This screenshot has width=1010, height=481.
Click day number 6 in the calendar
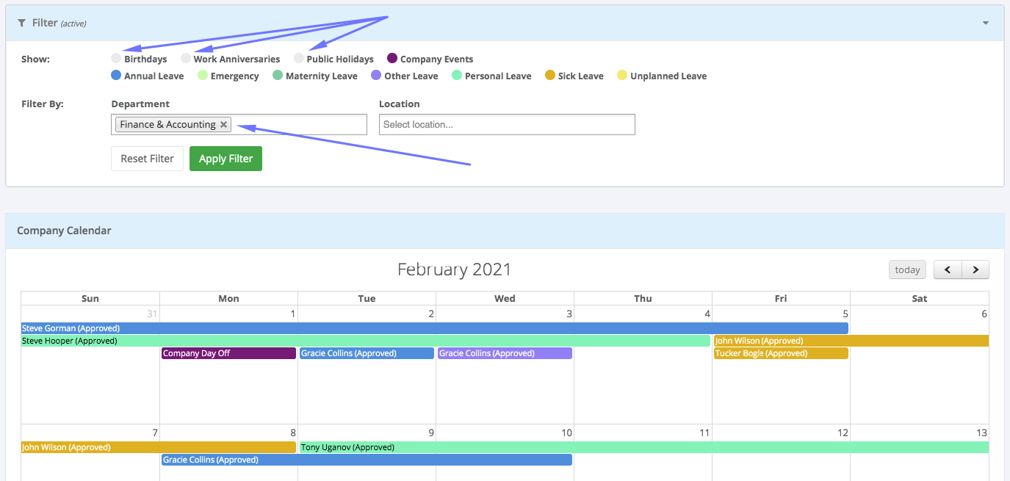[984, 314]
